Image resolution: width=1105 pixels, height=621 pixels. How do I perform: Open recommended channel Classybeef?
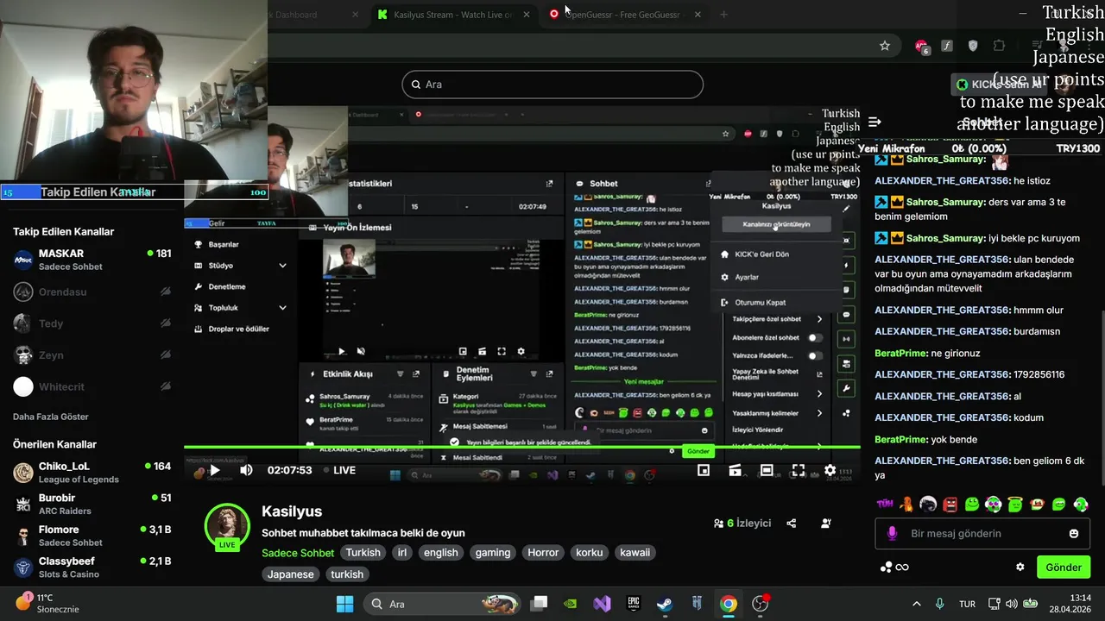(x=92, y=567)
